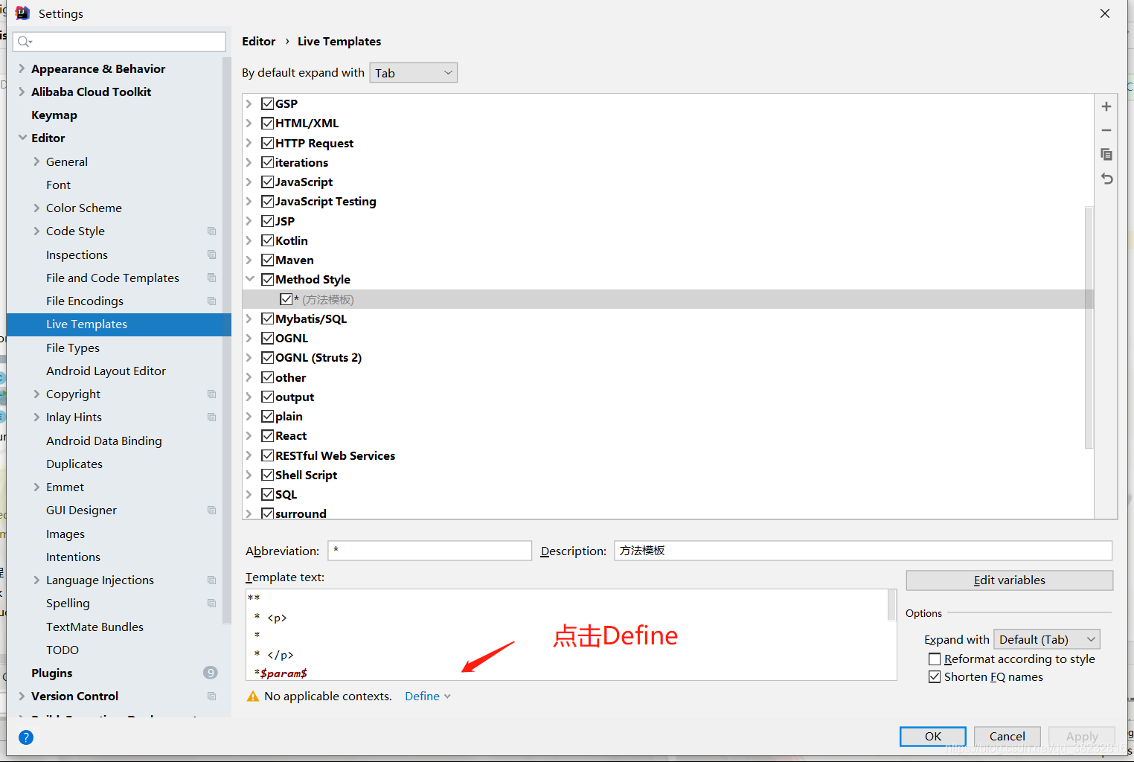Click the settings tree vertical scrollbar

point(226,341)
